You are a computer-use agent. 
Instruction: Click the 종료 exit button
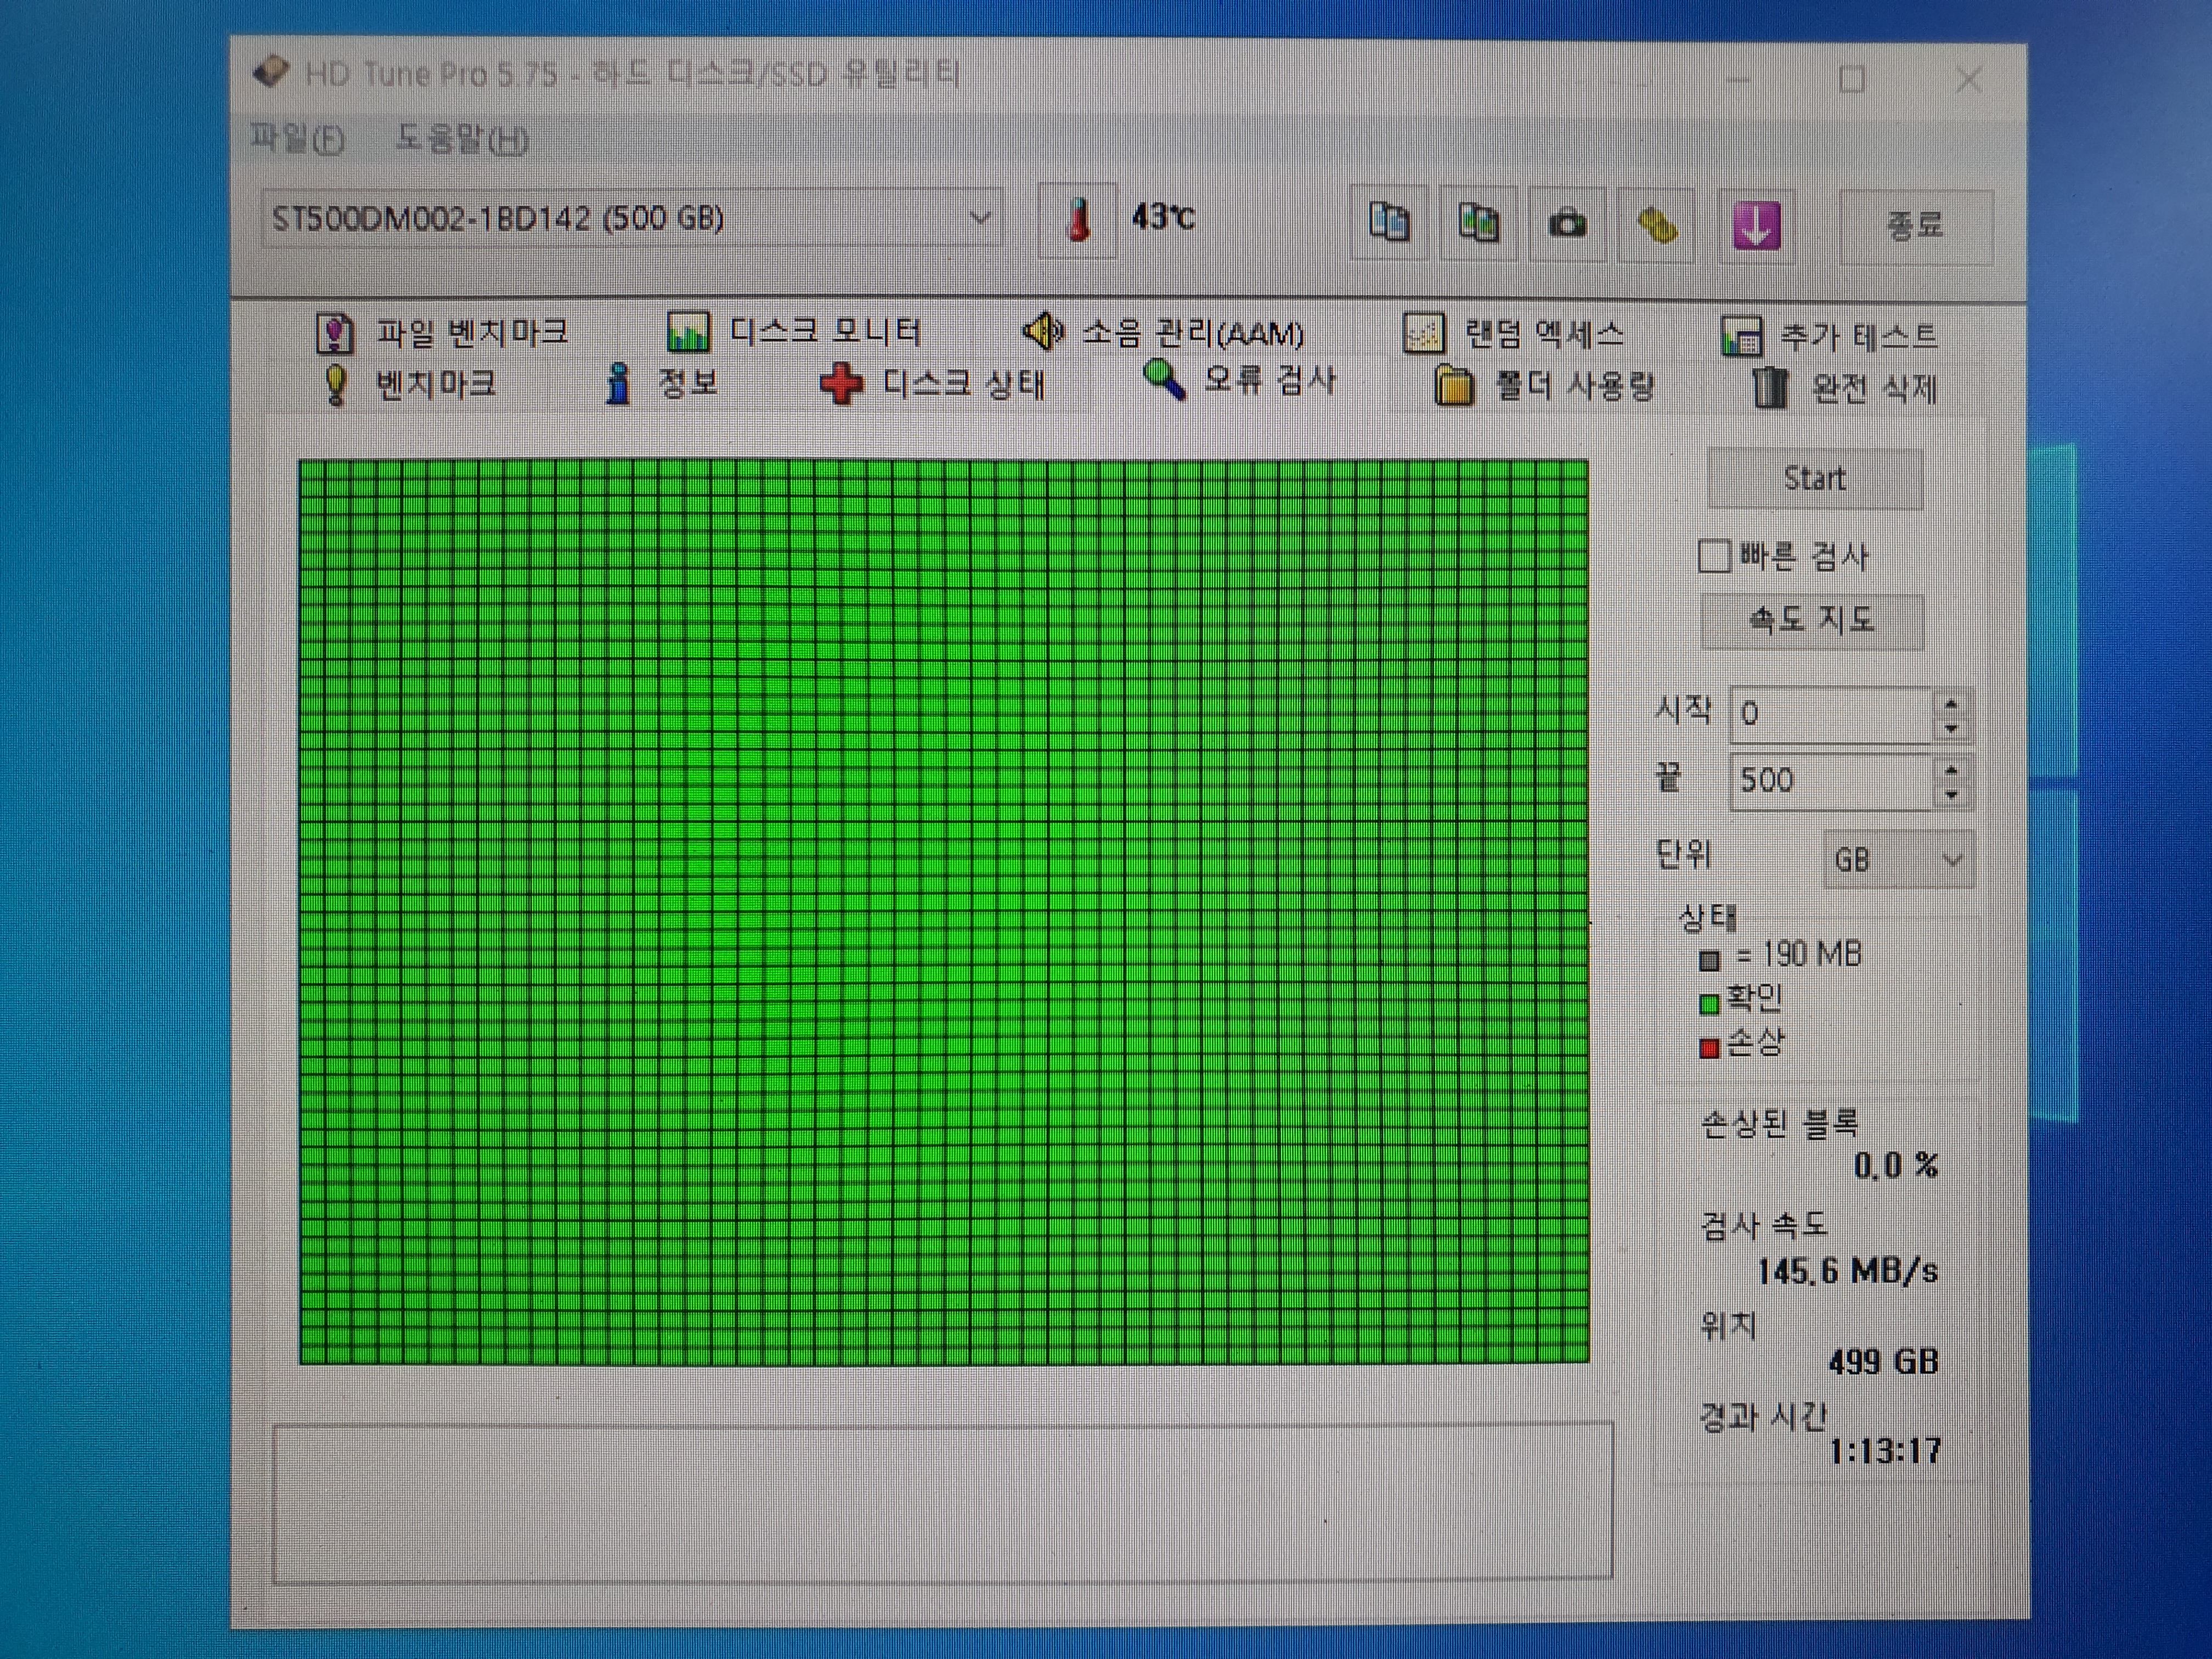click(1915, 226)
